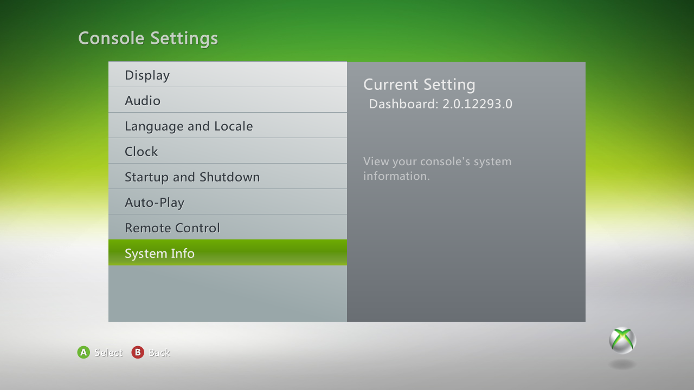Image resolution: width=694 pixels, height=390 pixels.
Task: Click the Back label
Action: pos(159,353)
